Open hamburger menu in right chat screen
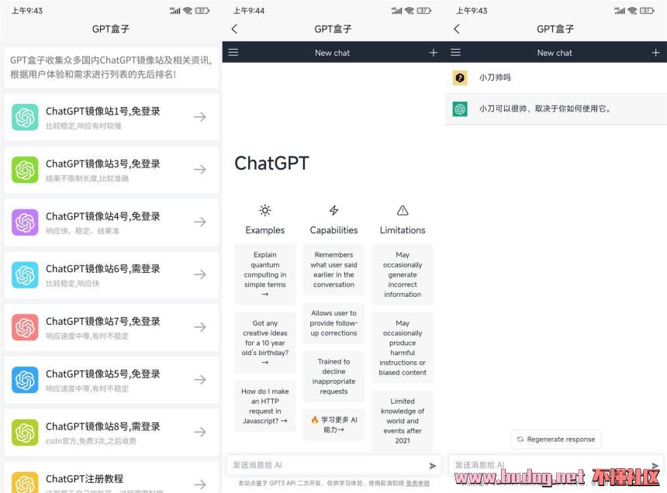667x493 pixels. click(455, 52)
